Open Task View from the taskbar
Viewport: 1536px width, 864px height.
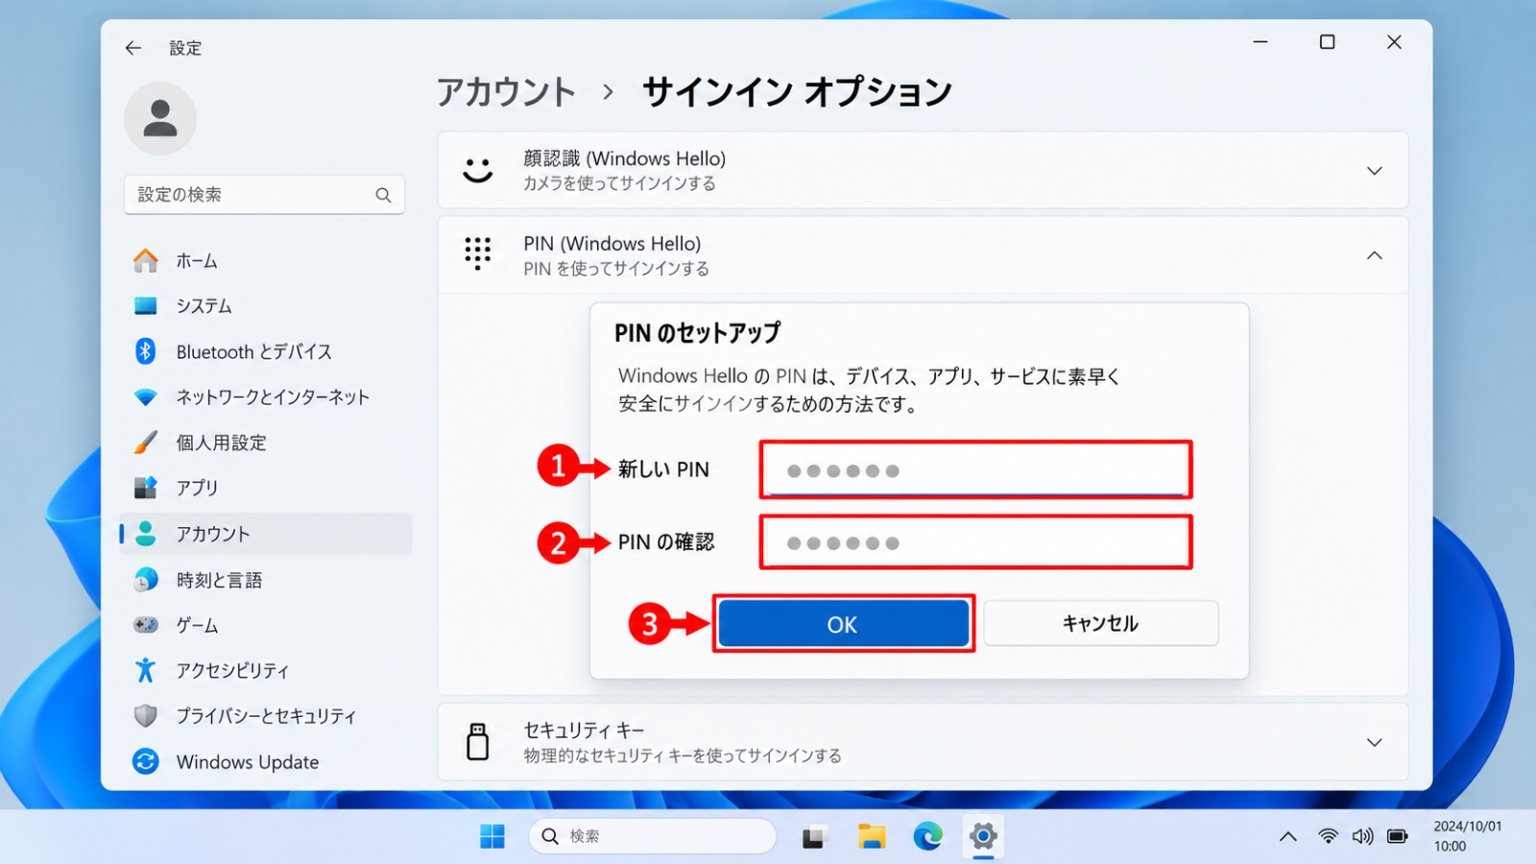[x=815, y=837]
